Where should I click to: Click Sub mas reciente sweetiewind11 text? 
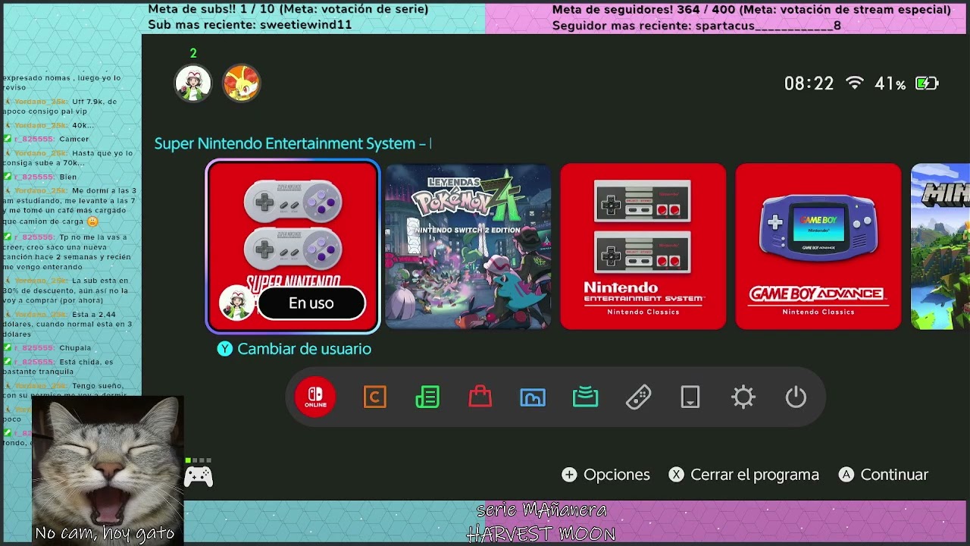[x=250, y=25]
